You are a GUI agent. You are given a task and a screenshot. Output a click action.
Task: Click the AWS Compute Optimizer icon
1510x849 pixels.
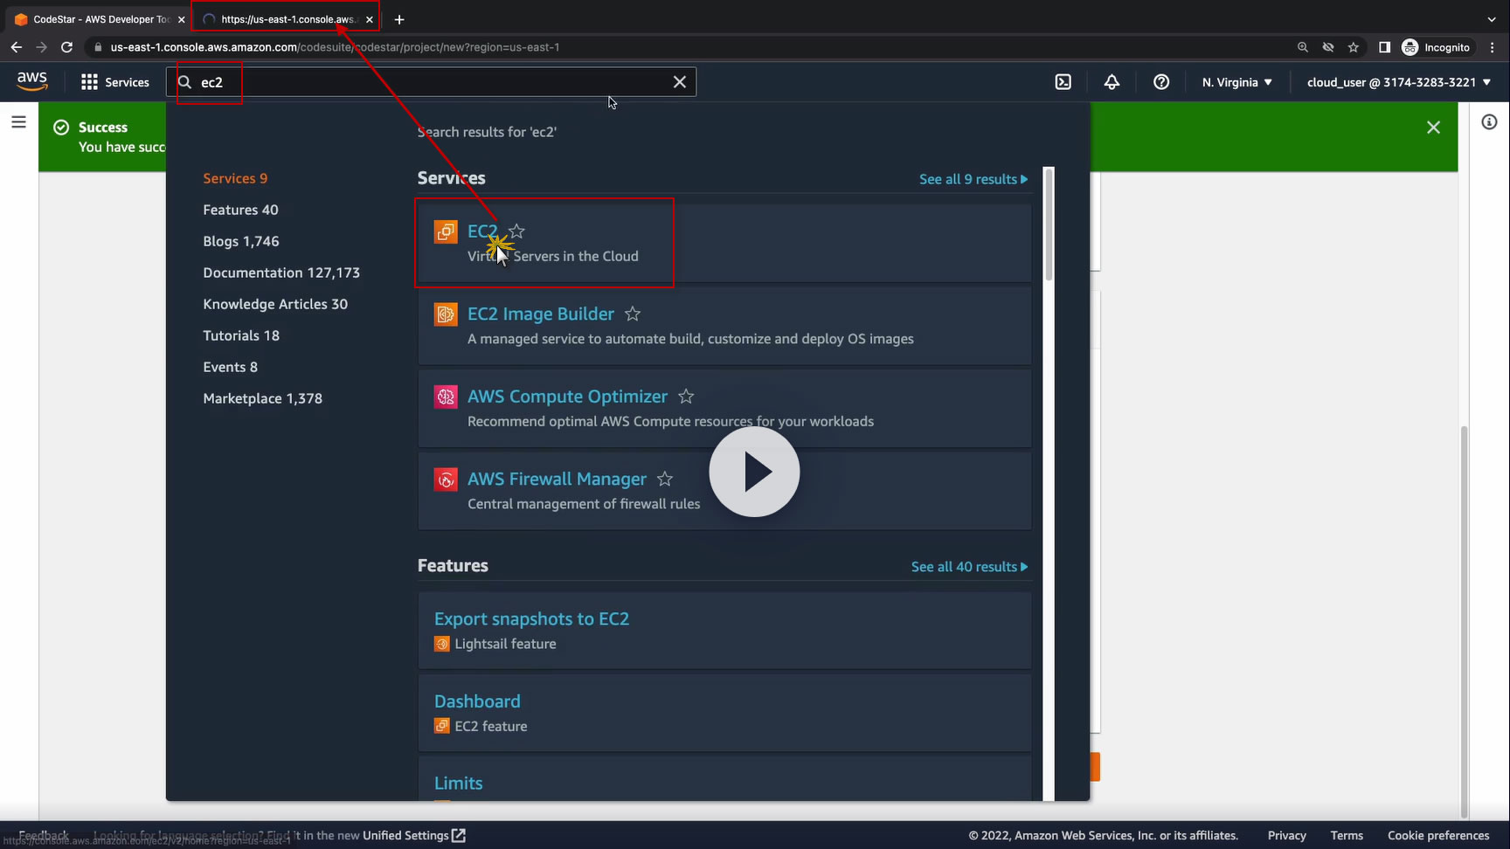tap(446, 397)
